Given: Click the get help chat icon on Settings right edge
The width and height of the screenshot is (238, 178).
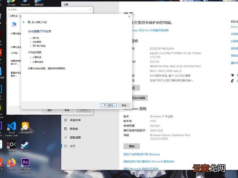Looking at the screenshot, I should pos(232,75).
